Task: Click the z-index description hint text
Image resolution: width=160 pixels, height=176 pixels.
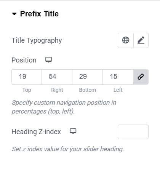Action: 68,149
